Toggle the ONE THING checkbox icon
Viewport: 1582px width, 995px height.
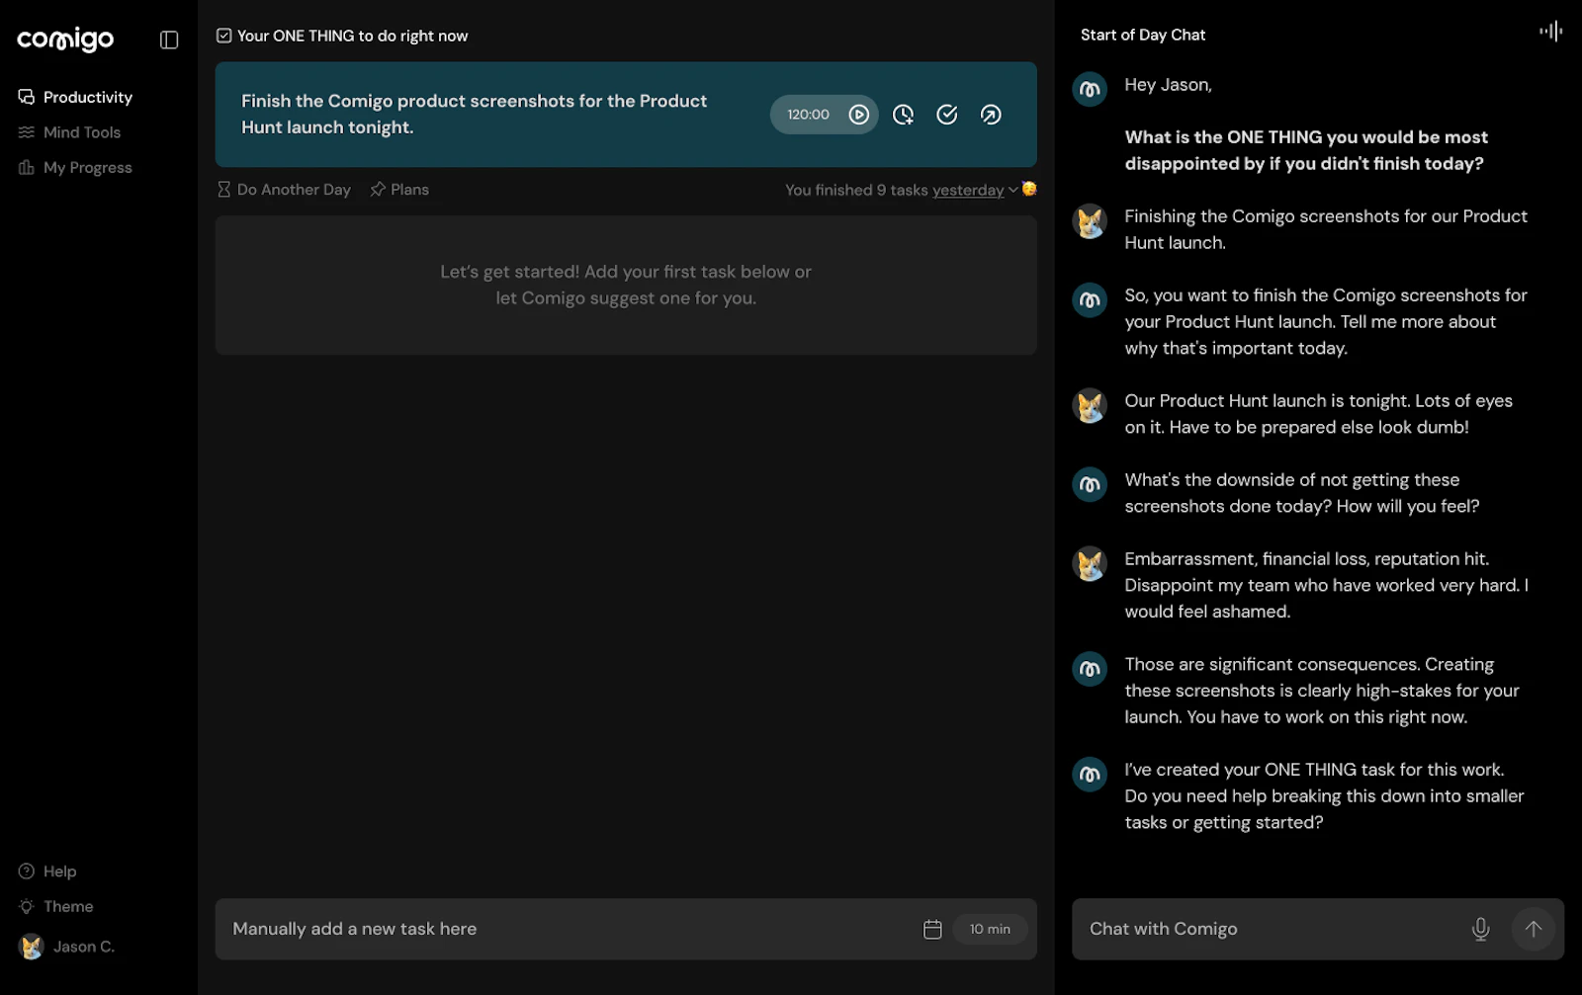(224, 36)
